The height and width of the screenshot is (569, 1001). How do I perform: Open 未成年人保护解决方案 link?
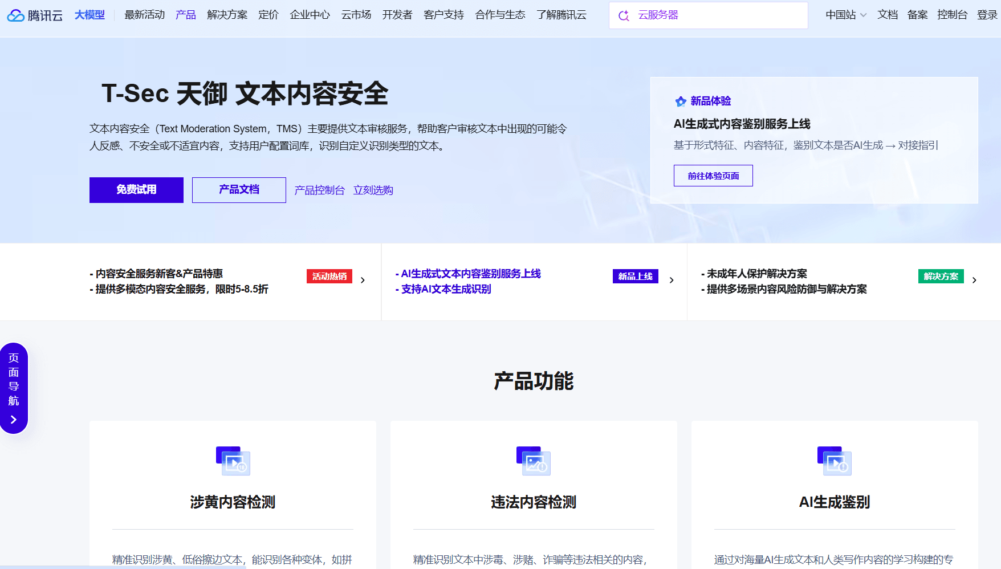tap(754, 274)
